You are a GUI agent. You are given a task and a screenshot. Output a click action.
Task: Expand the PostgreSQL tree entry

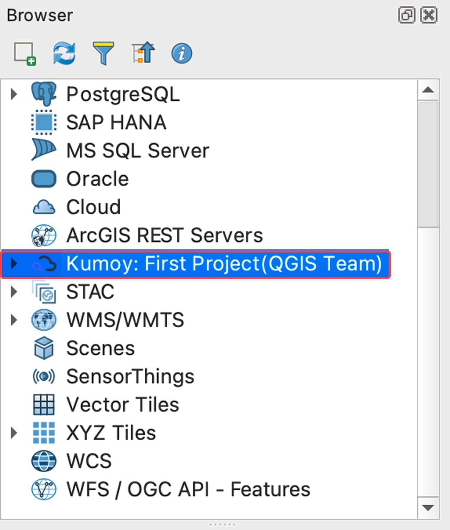[14, 93]
